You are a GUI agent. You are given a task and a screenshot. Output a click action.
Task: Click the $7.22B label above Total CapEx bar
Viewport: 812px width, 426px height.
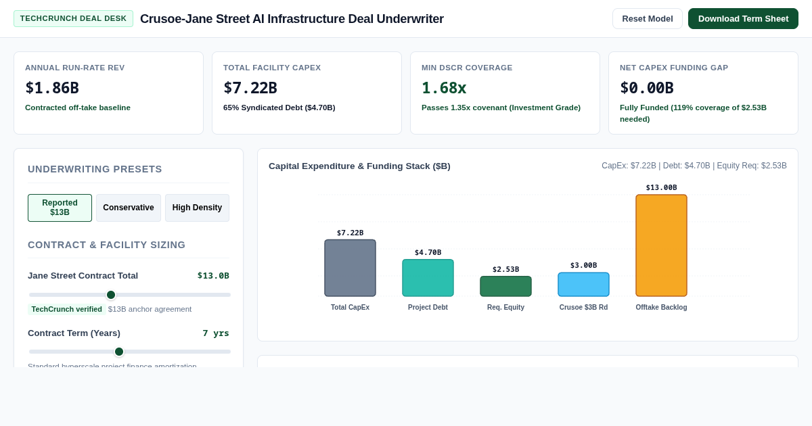click(350, 233)
